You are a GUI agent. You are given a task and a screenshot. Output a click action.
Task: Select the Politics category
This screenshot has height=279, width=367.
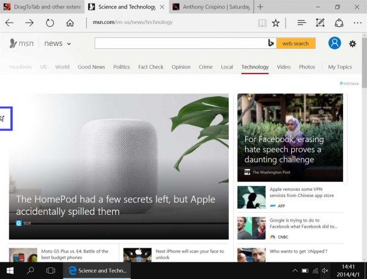coord(122,67)
